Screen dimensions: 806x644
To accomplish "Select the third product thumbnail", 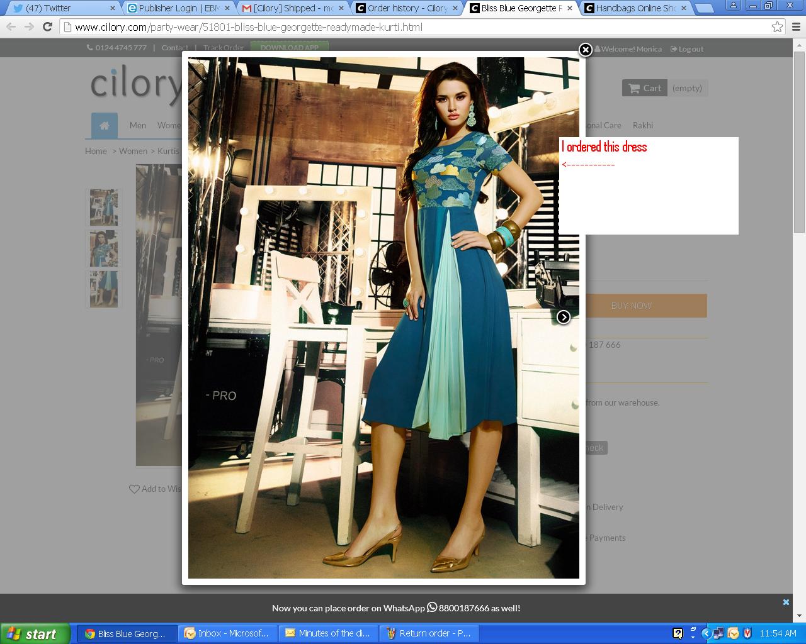I will coord(103,289).
